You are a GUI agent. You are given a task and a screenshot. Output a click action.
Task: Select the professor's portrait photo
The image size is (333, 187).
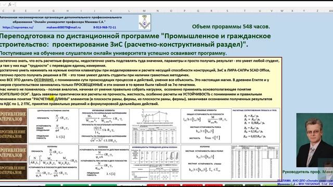(x=315, y=140)
